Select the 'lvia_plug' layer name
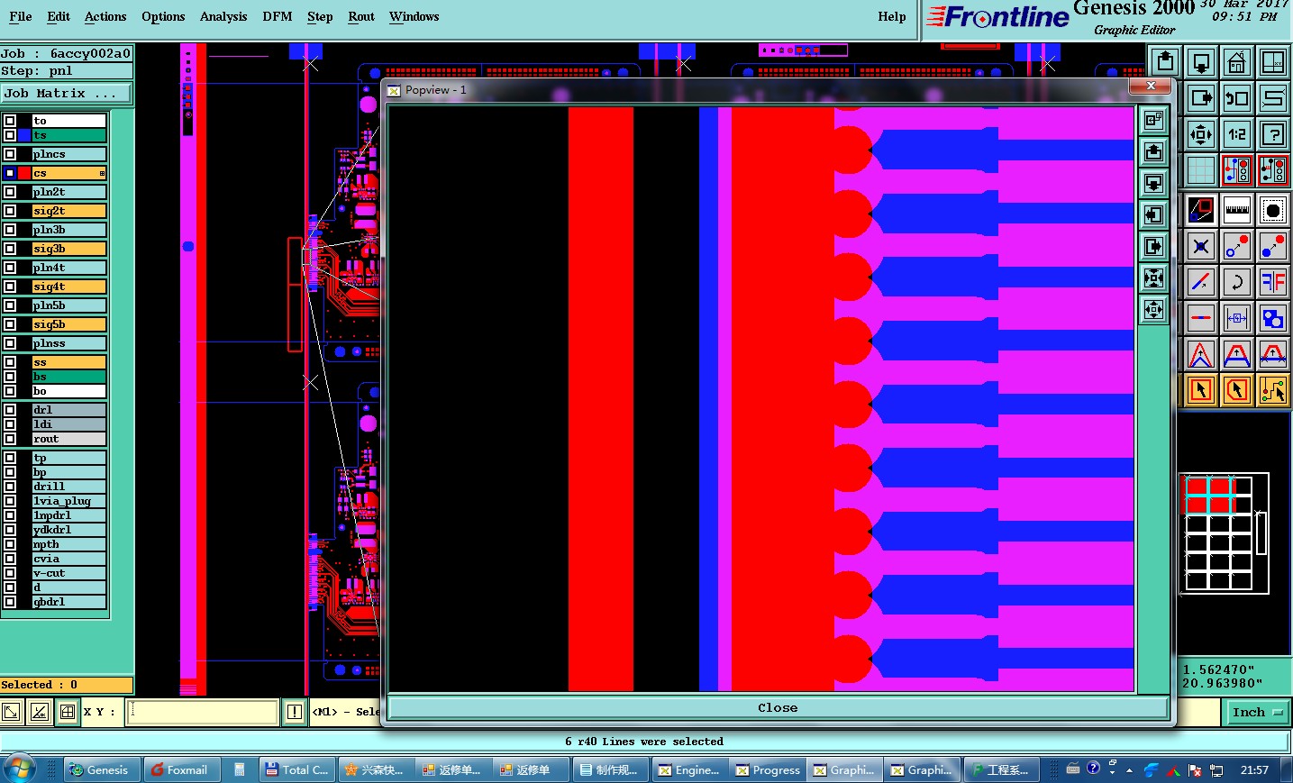 click(69, 501)
